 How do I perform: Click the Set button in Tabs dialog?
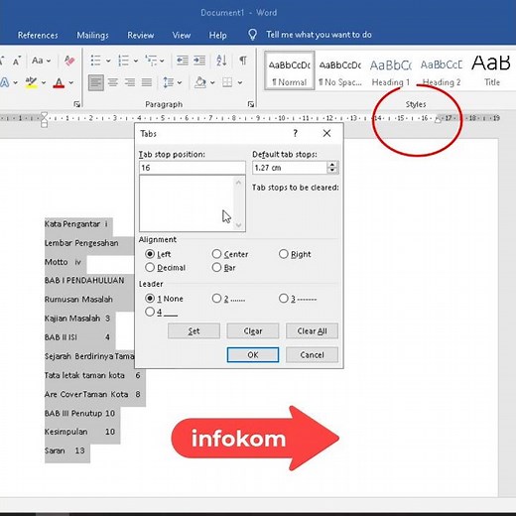(x=193, y=331)
